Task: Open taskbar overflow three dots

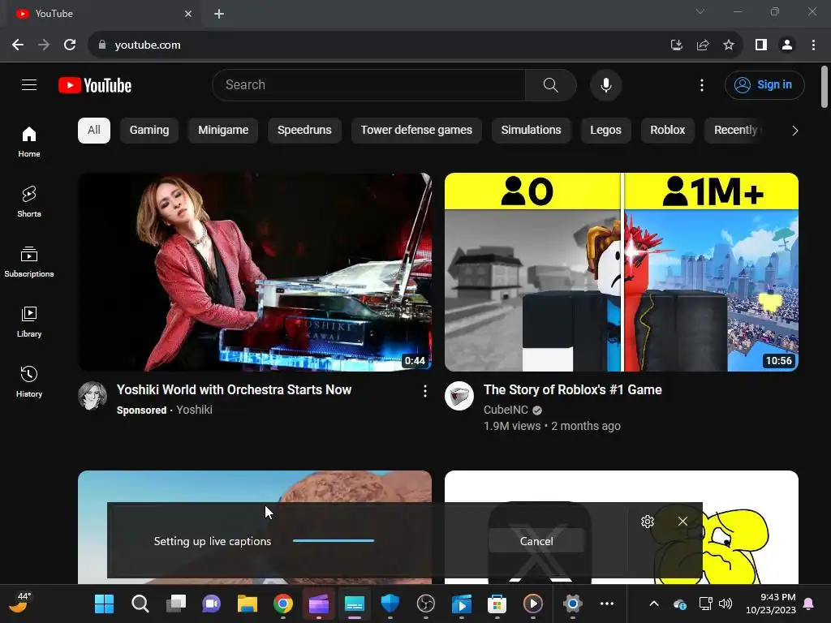Action: [607, 604]
